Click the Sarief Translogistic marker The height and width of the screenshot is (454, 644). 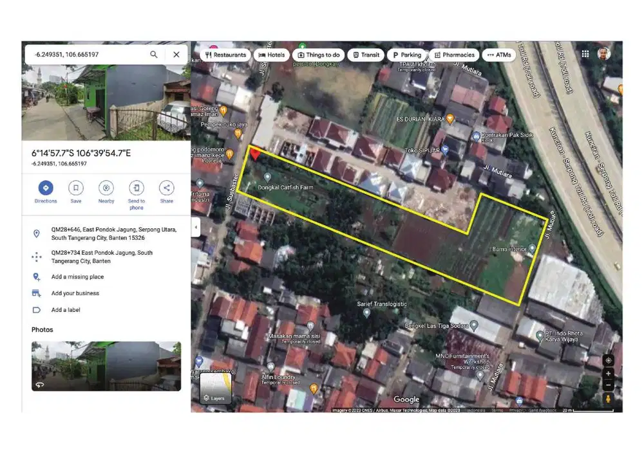(x=367, y=313)
